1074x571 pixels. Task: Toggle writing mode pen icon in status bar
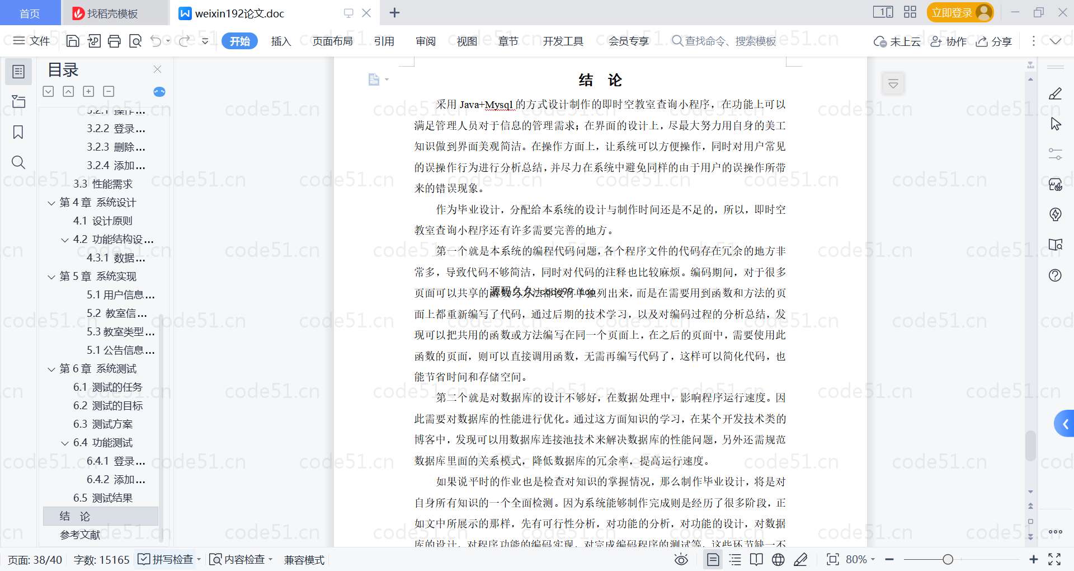click(800, 559)
